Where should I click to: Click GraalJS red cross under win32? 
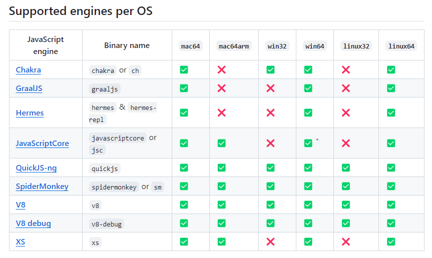click(x=270, y=88)
